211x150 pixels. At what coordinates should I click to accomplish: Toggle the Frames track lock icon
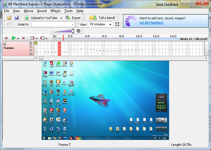click(5, 44)
